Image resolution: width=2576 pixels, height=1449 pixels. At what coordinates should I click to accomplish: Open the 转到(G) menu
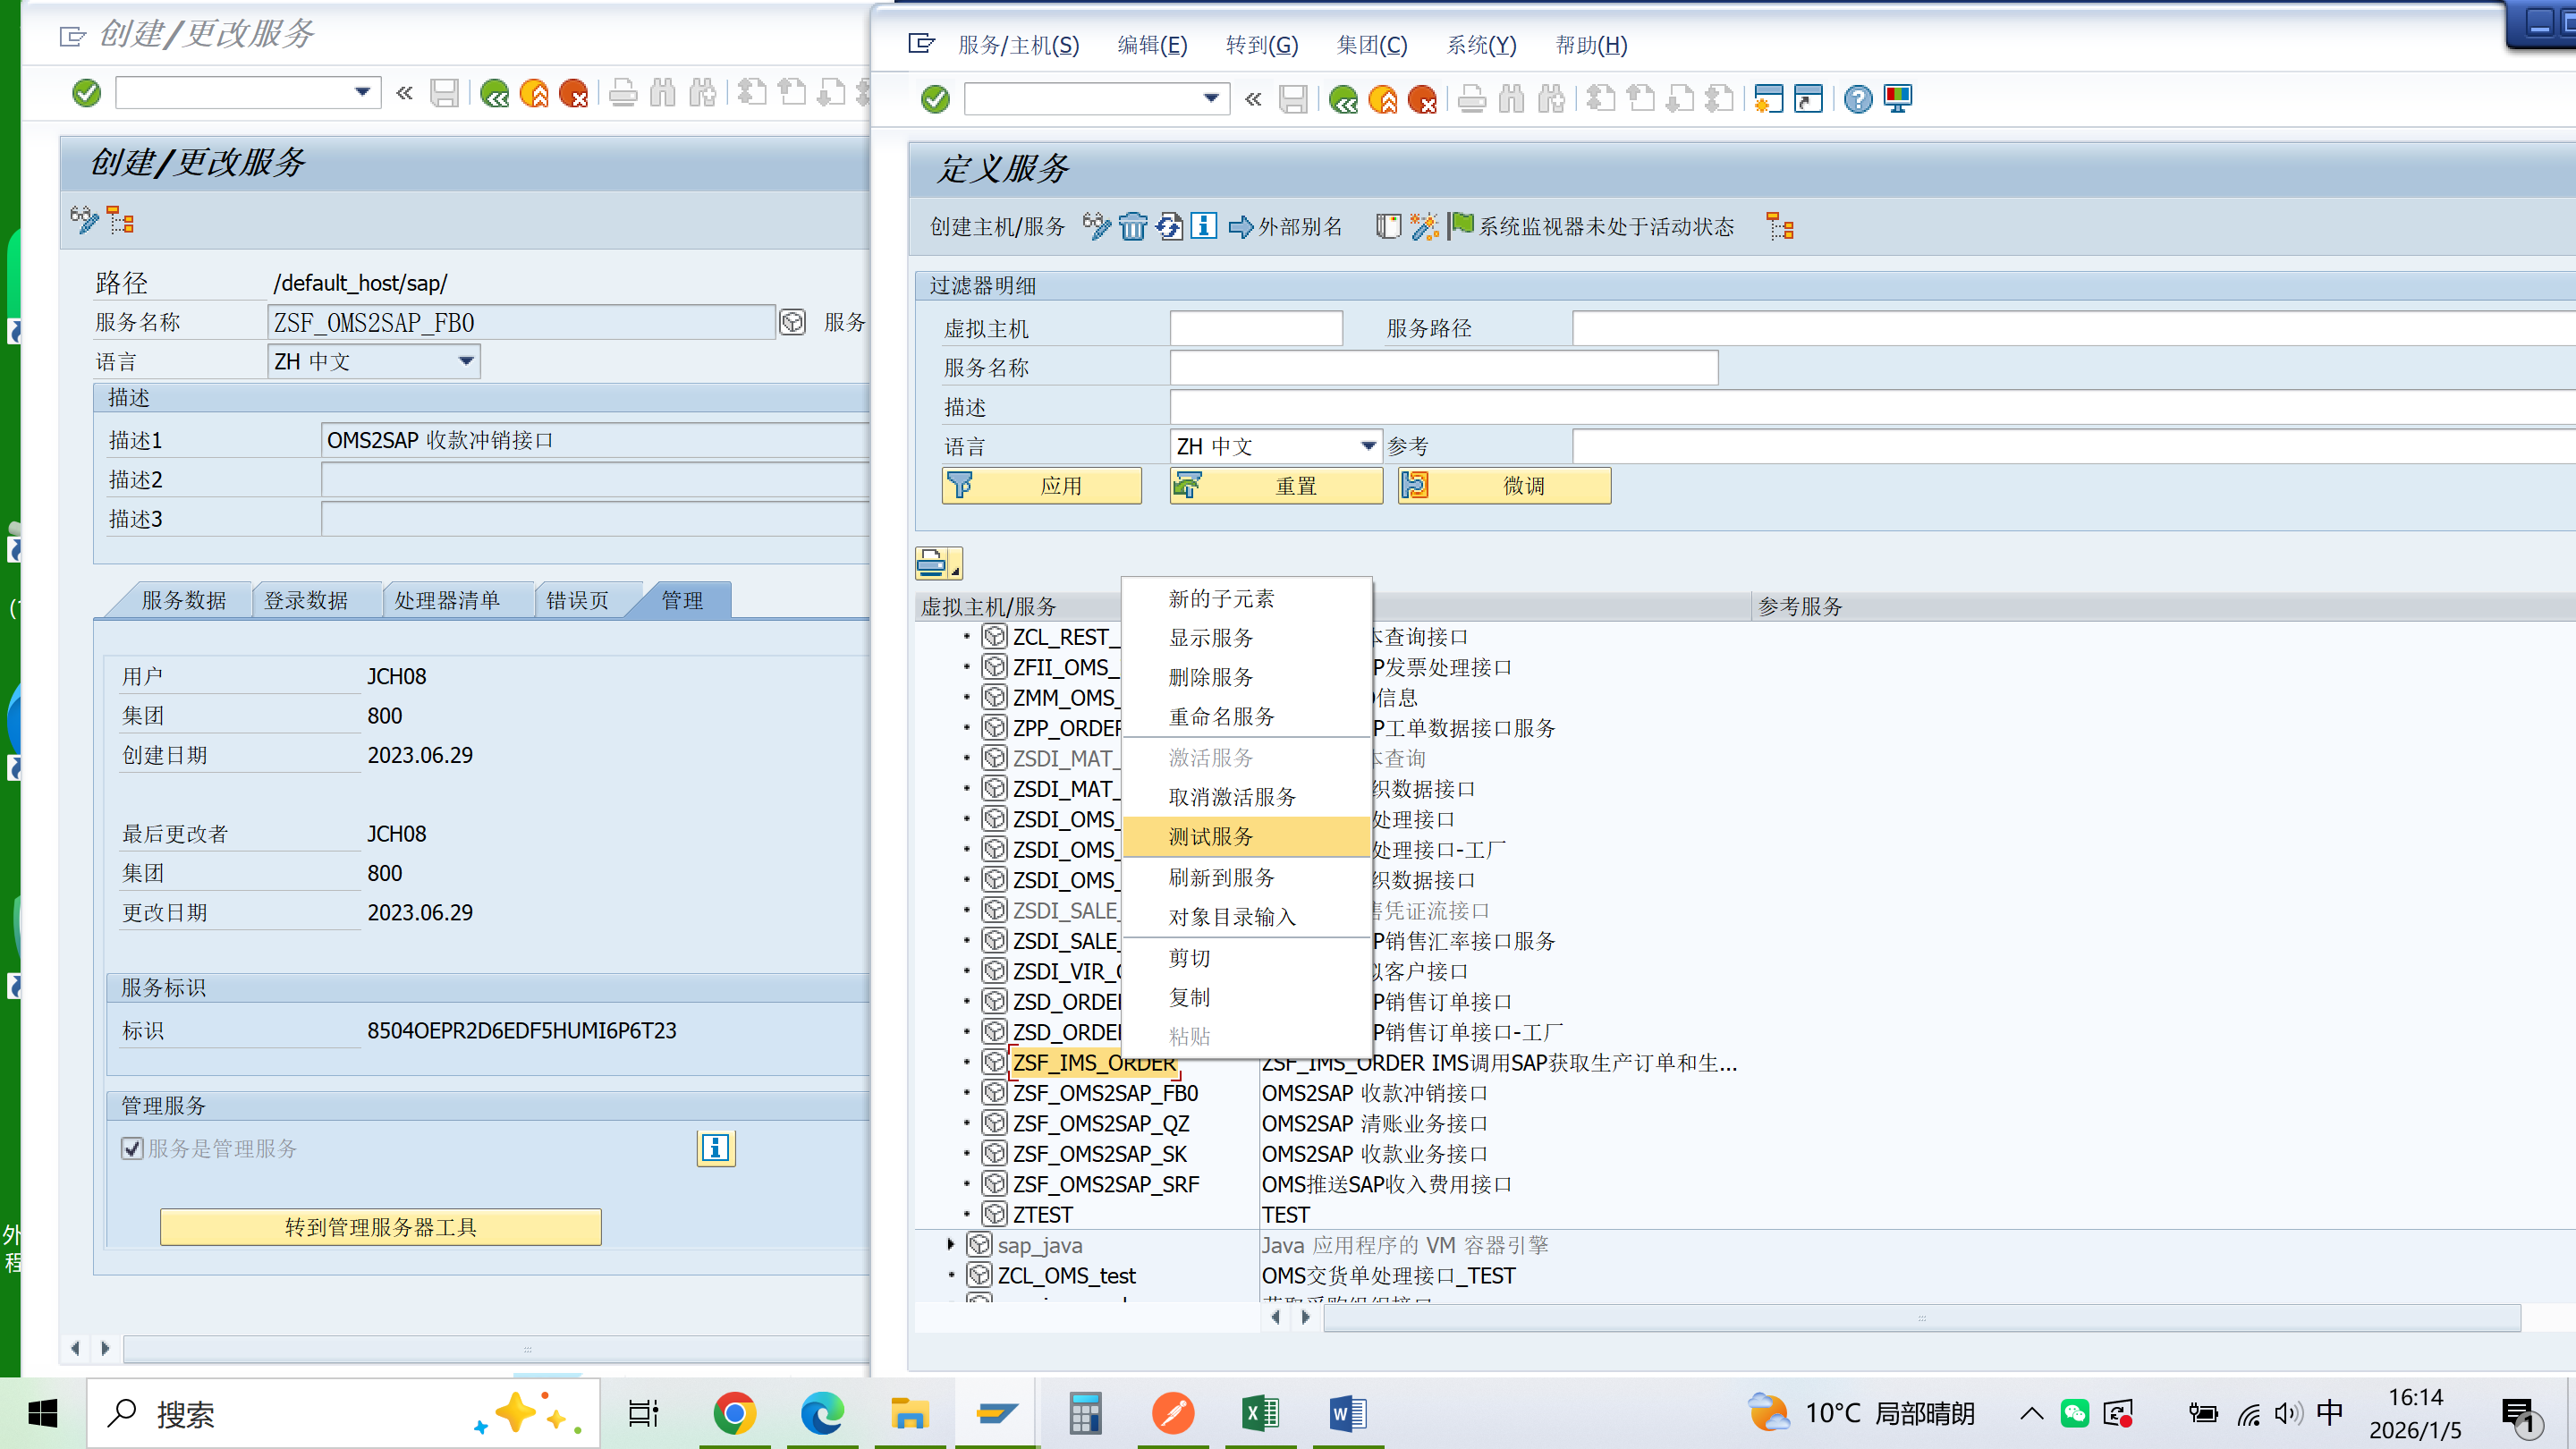1261,45
